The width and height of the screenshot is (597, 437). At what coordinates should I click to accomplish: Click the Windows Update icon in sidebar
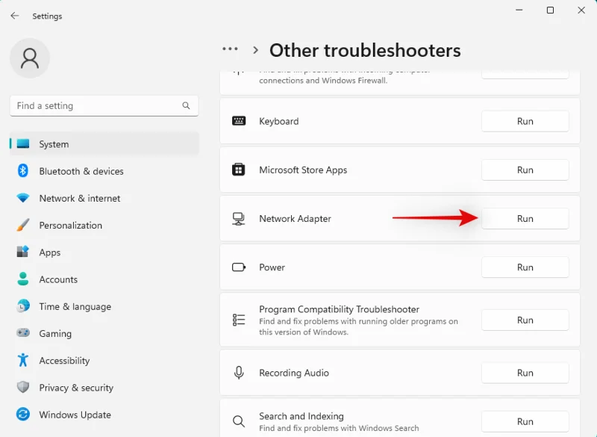click(x=23, y=415)
